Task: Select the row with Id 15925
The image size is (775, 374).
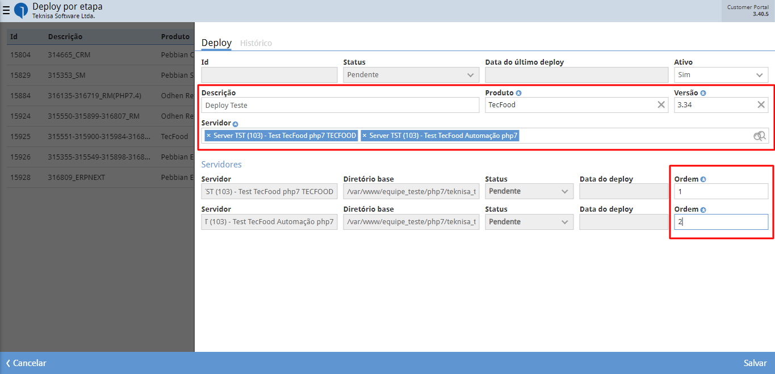Action: (x=100, y=137)
